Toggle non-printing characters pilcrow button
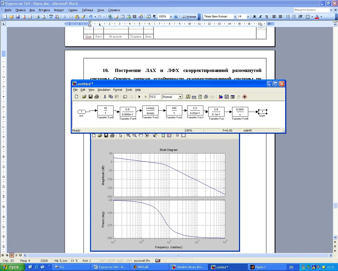Screen dimensions: 338x271 tap(154, 17)
